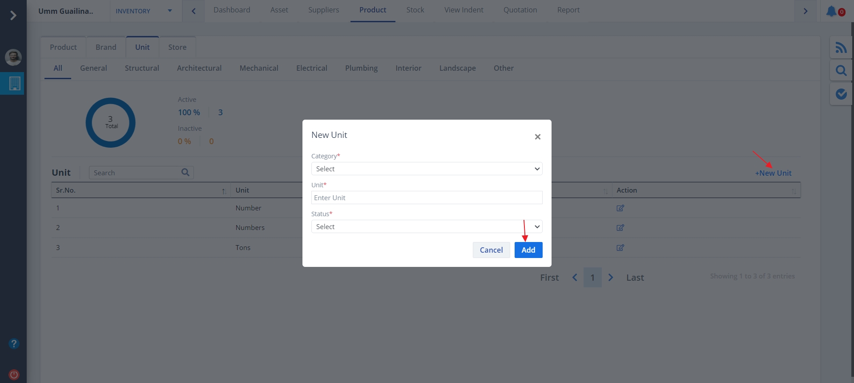Open the INVENTORY module dropdown
The height and width of the screenshot is (383, 854).
tap(144, 11)
